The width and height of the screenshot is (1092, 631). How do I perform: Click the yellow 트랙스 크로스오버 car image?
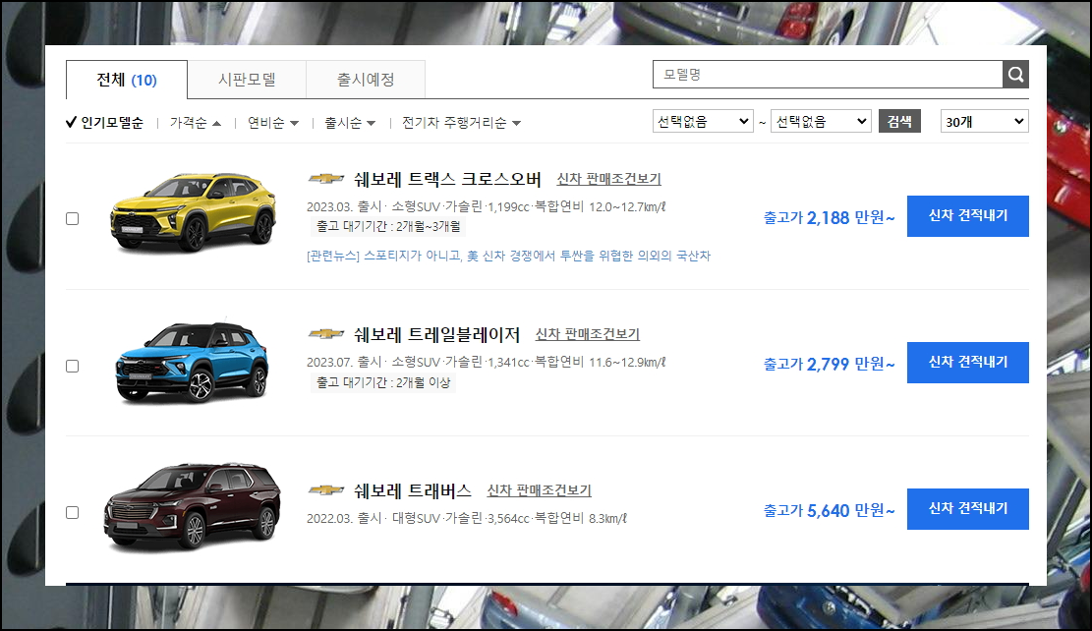(193, 211)
